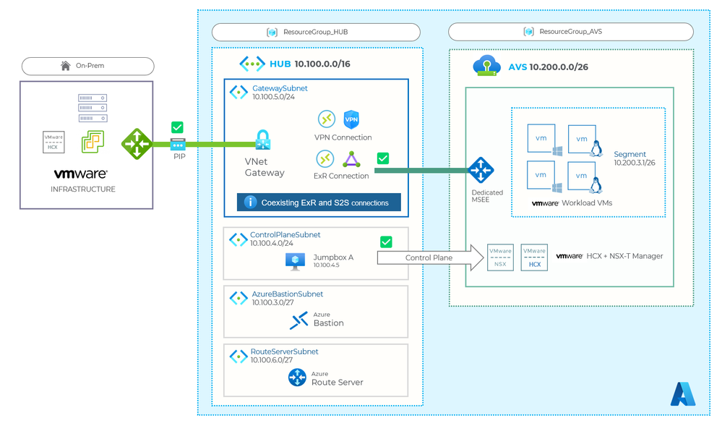Screen dimensions: 722x426
Task: Select the yellow-green vSphere icon in On-Prem
Action: pyautogui.click(x=93, y=142)
